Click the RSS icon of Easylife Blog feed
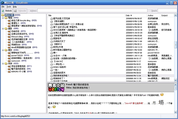Viewport: 178px width, 119px height. click(9, 21)
